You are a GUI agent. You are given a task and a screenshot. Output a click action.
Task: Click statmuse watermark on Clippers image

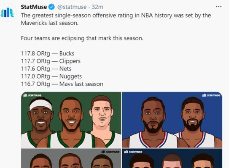(211, 95)
